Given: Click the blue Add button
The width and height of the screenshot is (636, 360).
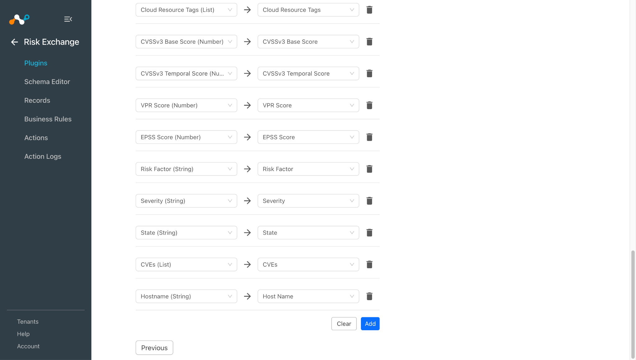Looking at the screenshot, I should point(370,324).
